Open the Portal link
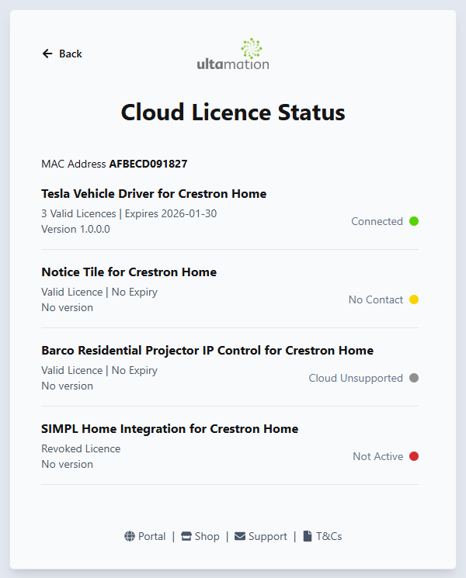Image resolution: width=466 pixels, height=578 pixels. [151, 536]
